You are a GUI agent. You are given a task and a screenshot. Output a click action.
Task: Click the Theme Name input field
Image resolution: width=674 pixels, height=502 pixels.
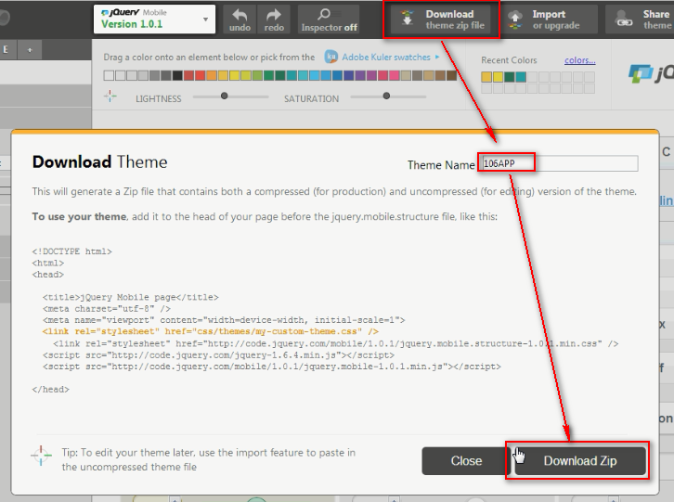[559, 163]
